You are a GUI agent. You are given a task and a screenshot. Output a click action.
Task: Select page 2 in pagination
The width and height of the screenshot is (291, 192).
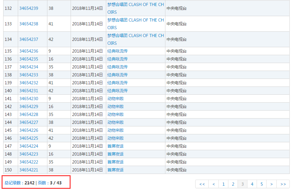pos(233,184)
